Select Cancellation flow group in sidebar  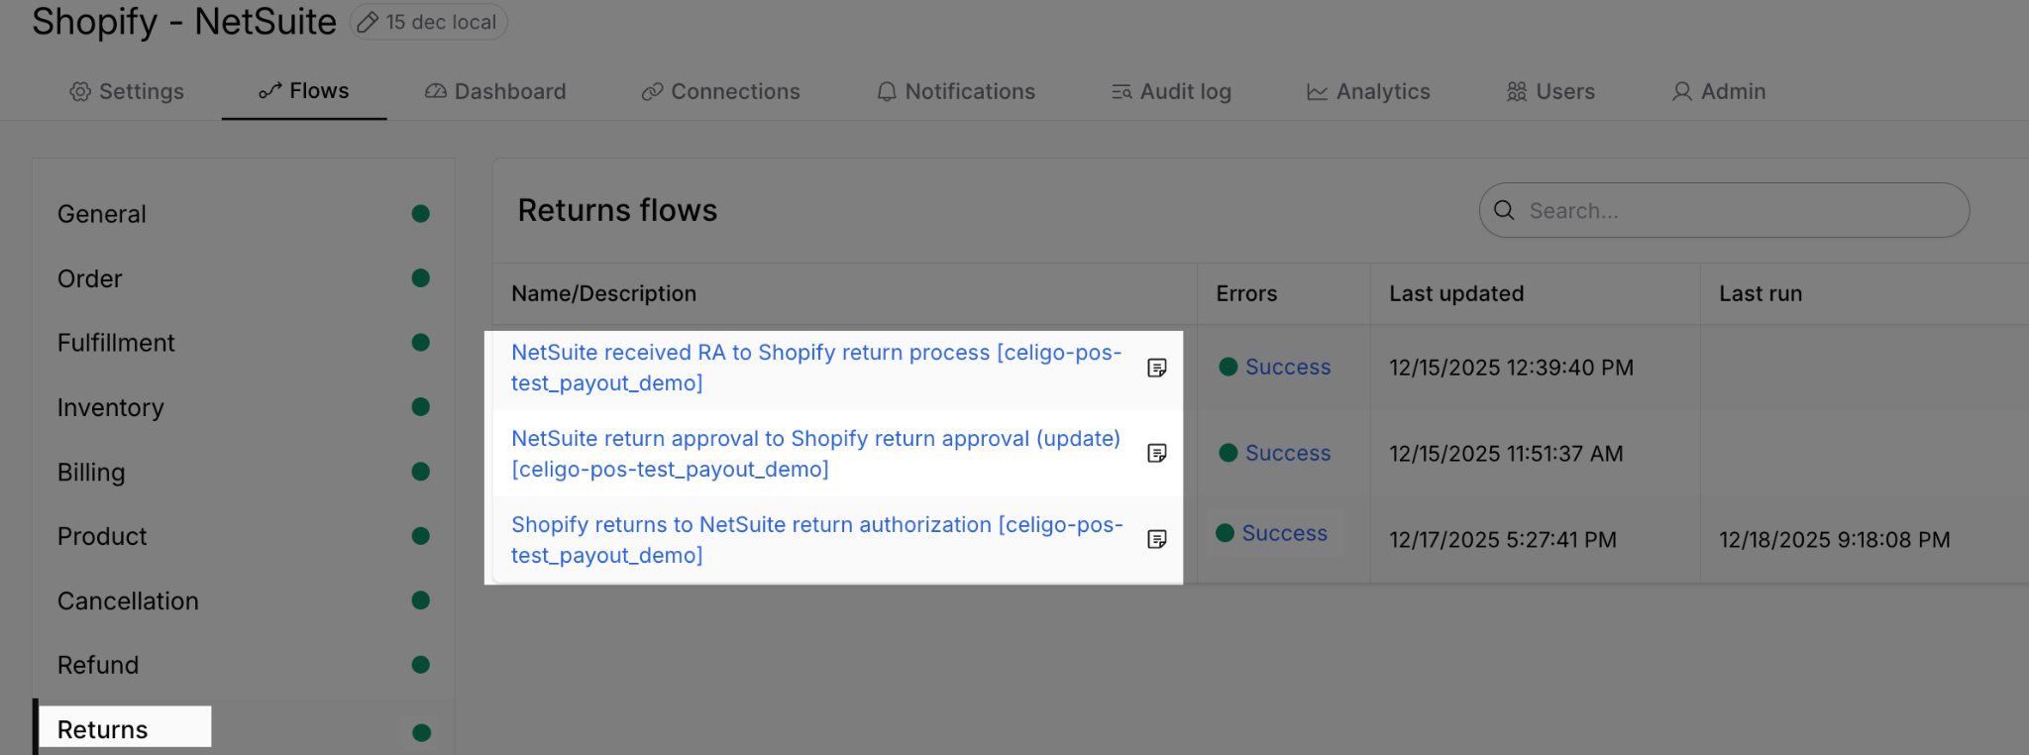[244, 600]
